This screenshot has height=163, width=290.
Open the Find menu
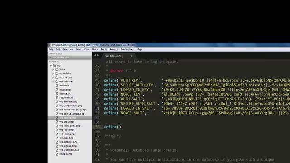(x=78, y=49)
